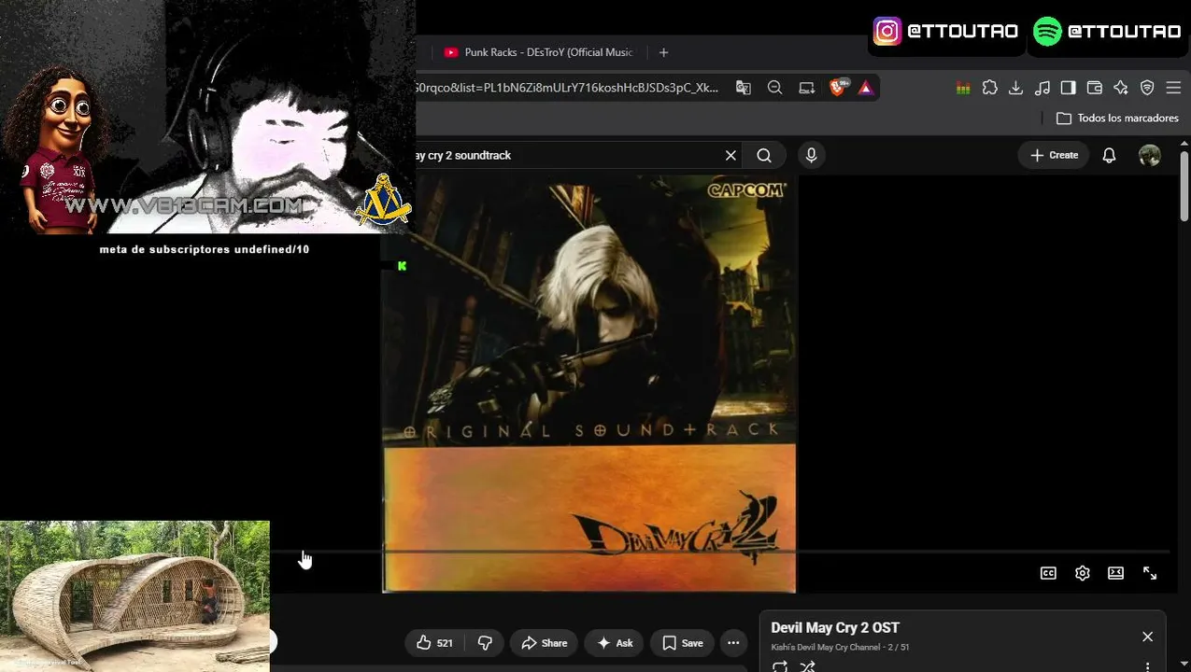Open video player settings gear
This screenshot has height=672, width=1191.
point(1082,573)
